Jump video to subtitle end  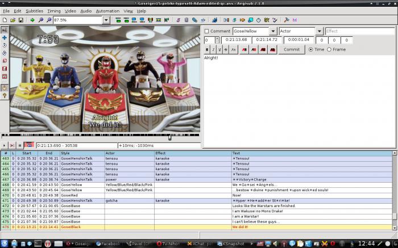click(126, 20)
